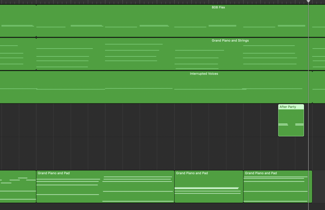This screenshot has height=210, width=325.
Task: Select the longest Grand Piano and Pad region
Action: pos(105,187)
